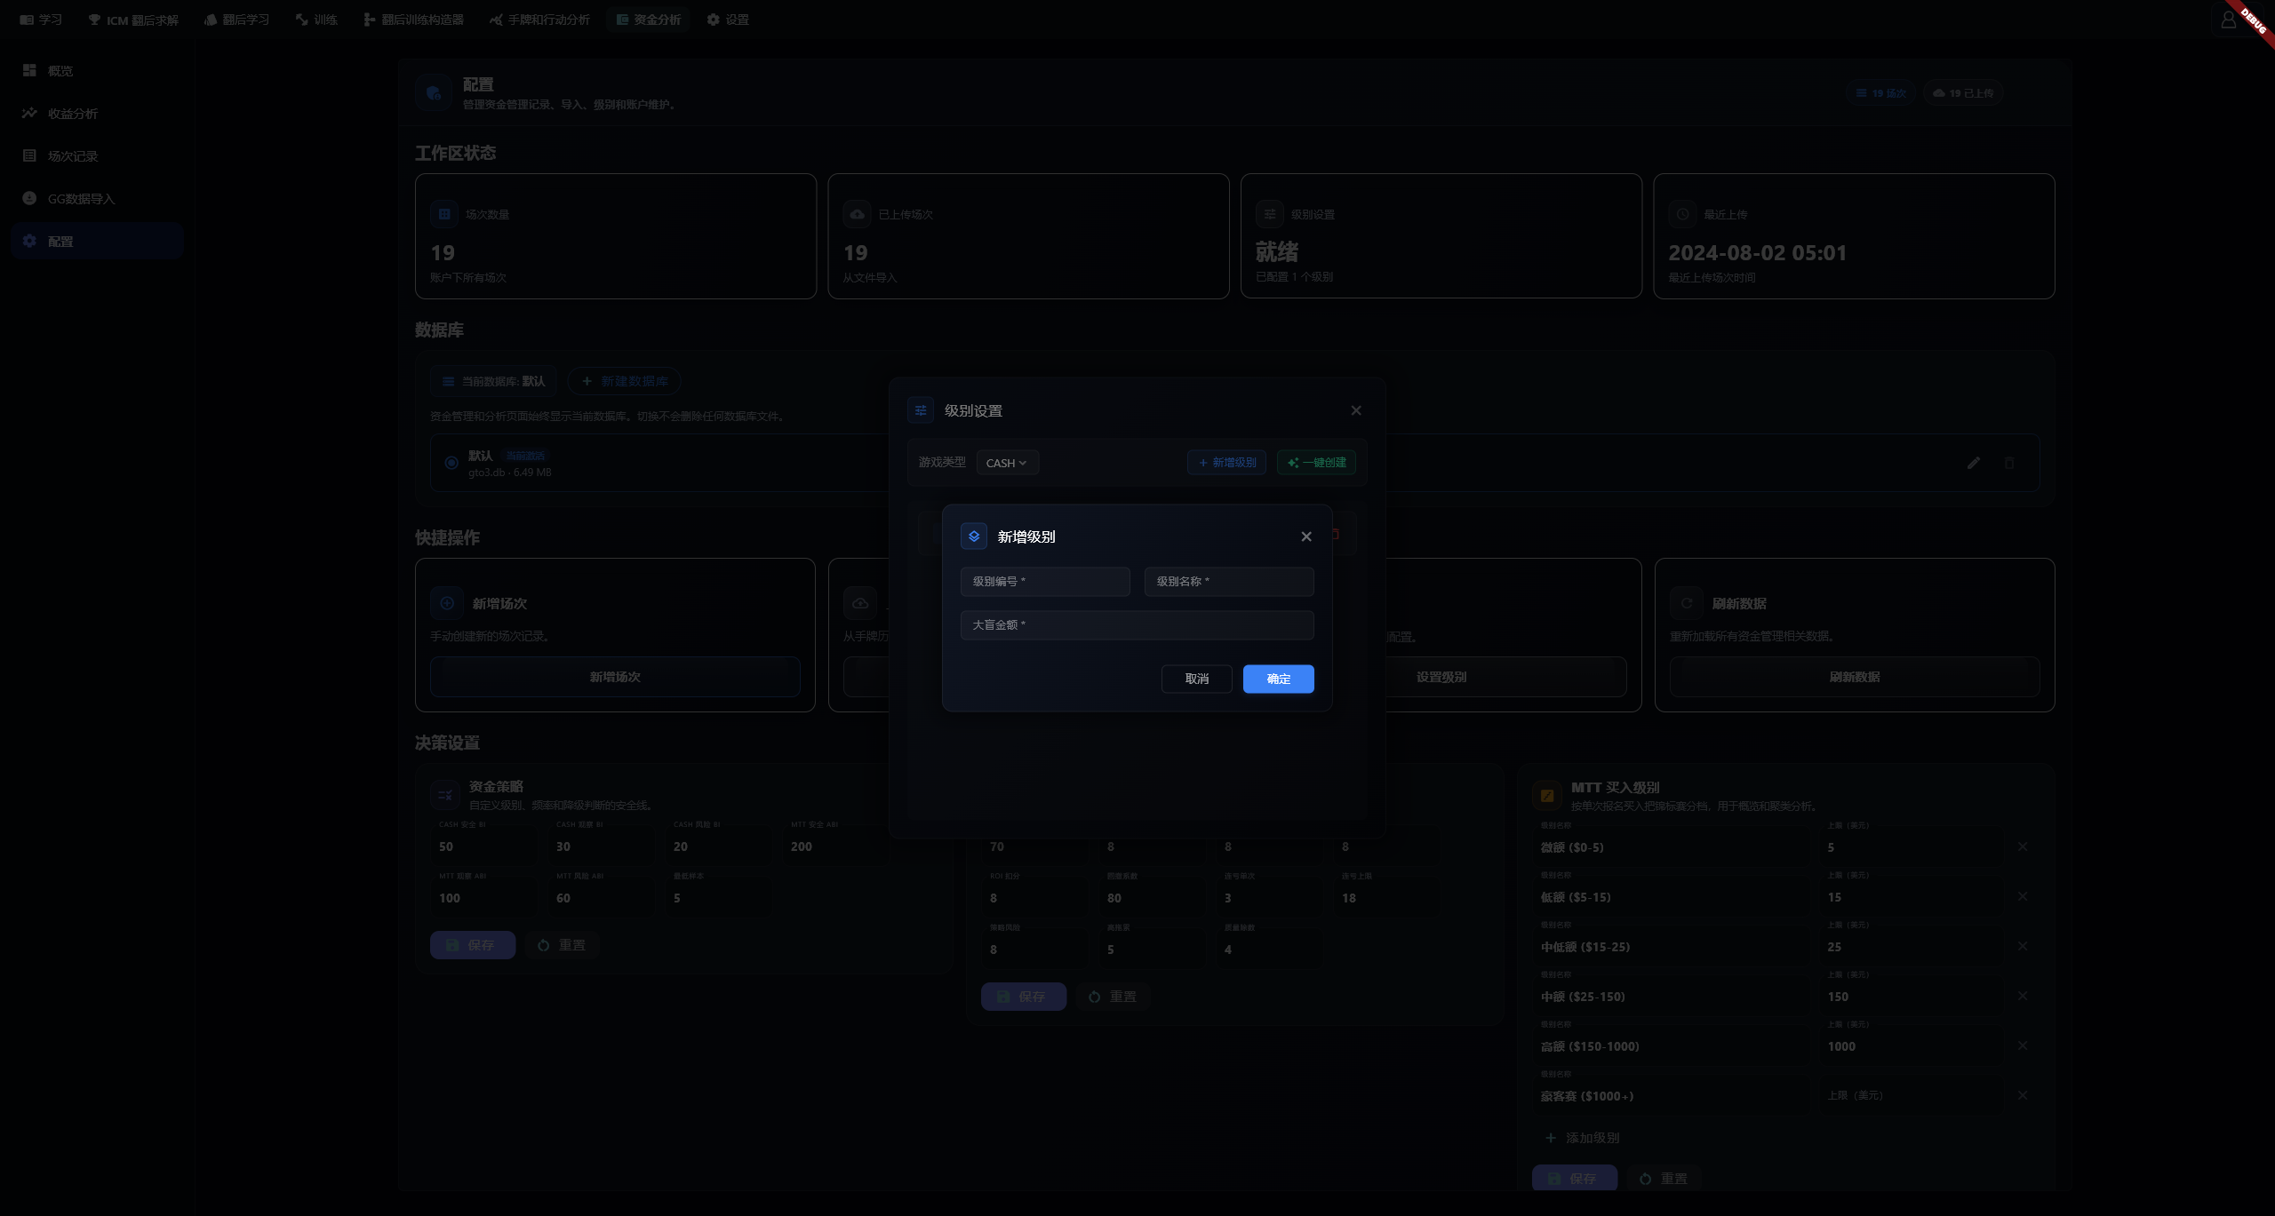
Task: Click 重置 in 资金策略 panel
Action: 562,945
